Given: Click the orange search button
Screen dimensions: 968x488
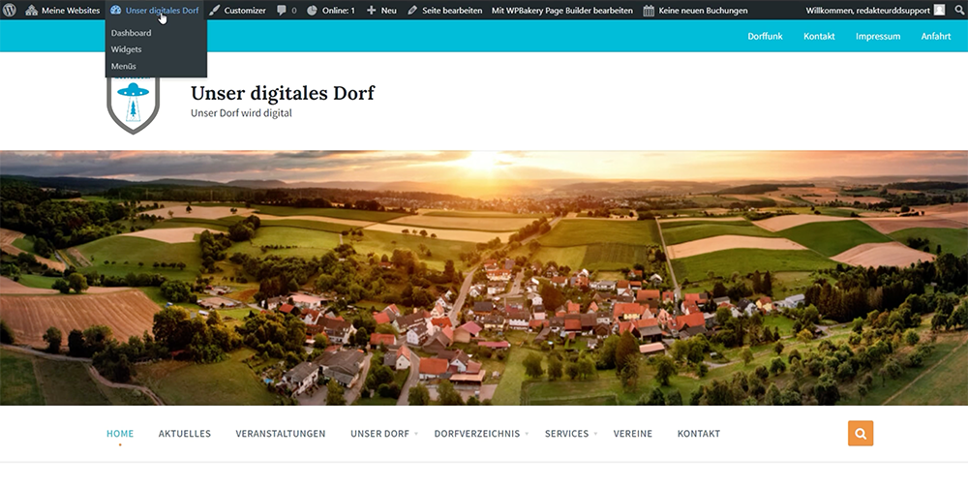Looking at the screenshot, I should click(860, 434).
